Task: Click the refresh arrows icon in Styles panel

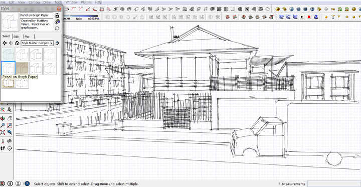Action: [57, 29]
